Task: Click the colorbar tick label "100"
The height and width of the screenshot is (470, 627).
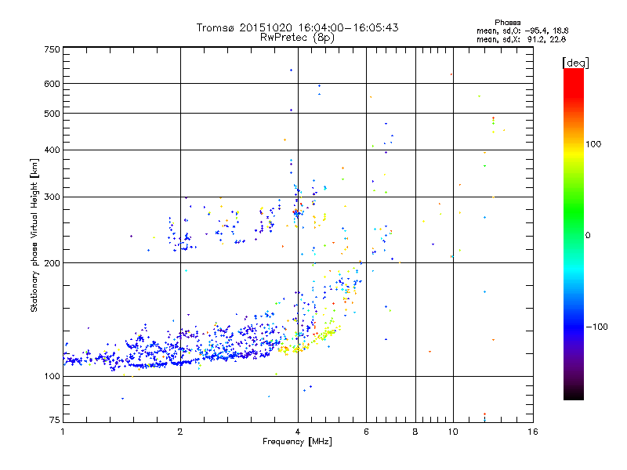Action: point(593,144)
